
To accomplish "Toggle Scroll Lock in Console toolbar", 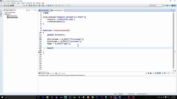I will [x=155, y=73].
